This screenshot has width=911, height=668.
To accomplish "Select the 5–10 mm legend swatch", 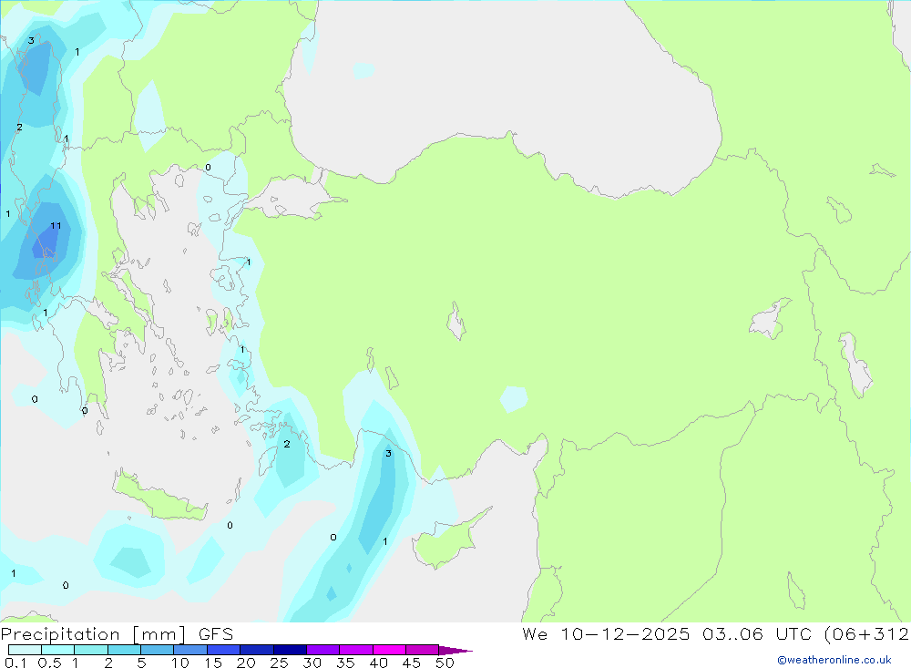I will point(158,650).
